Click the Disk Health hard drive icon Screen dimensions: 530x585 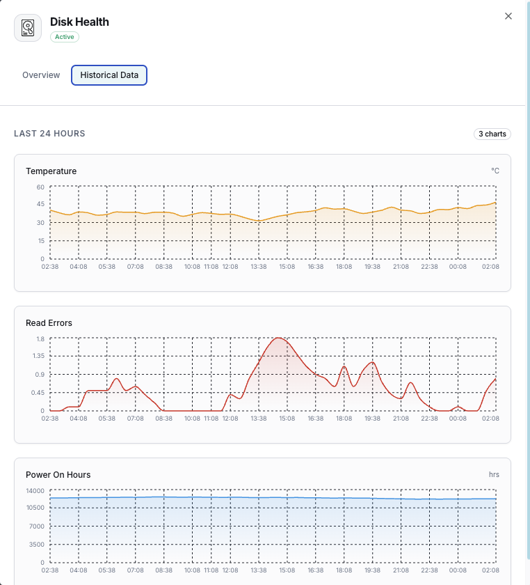click(28, 28)
